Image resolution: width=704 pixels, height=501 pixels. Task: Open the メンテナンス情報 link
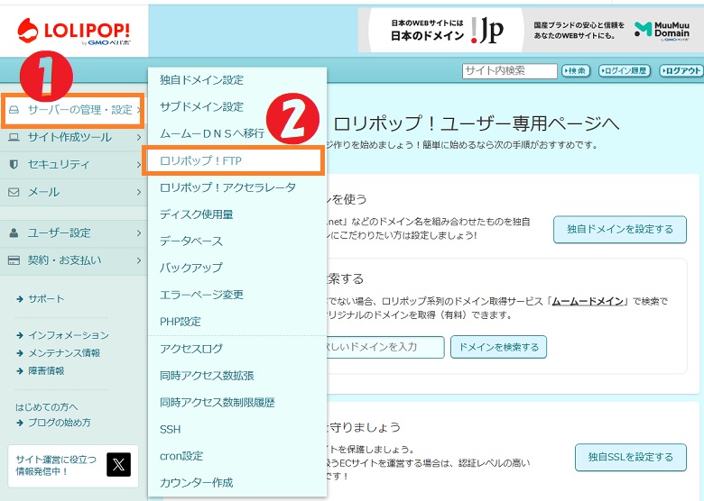(x=64, y=353)
